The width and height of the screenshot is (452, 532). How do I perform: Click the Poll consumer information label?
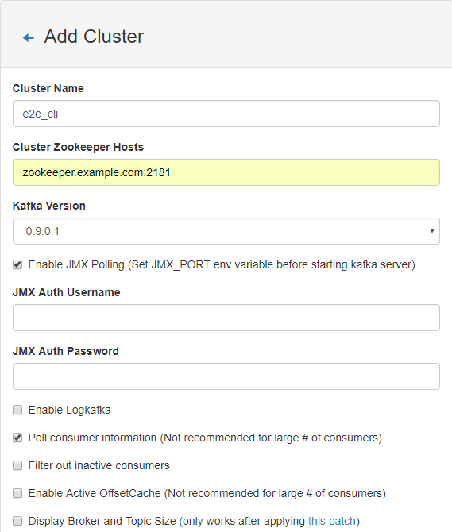tap(205, 438)
